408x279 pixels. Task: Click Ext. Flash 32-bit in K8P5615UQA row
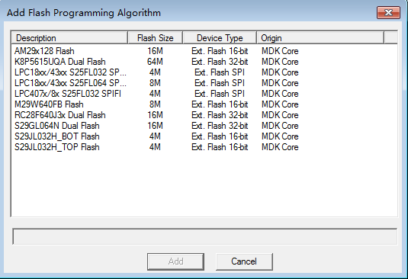pyautogui.click(x=220, y=62)
